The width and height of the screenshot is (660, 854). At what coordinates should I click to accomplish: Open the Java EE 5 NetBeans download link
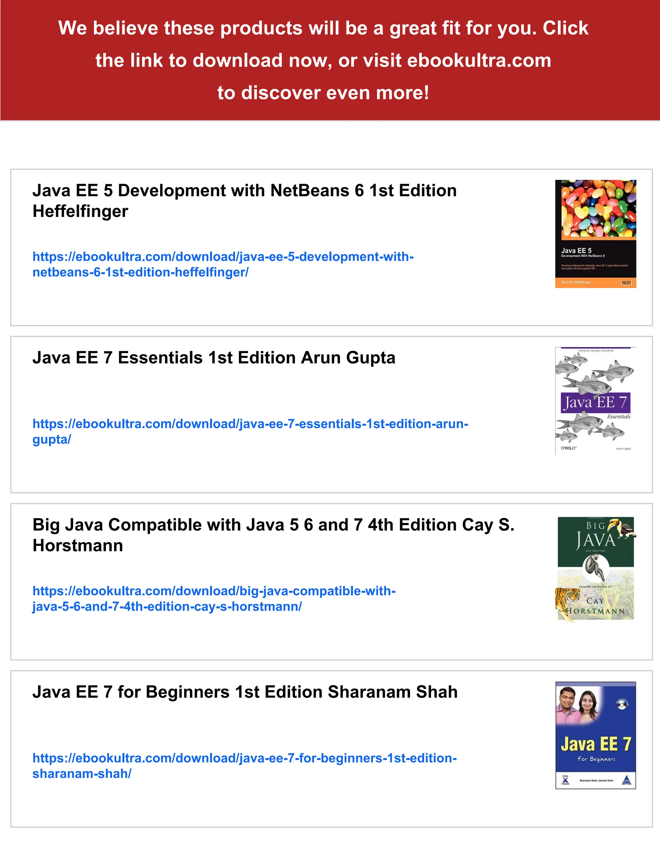223,257
